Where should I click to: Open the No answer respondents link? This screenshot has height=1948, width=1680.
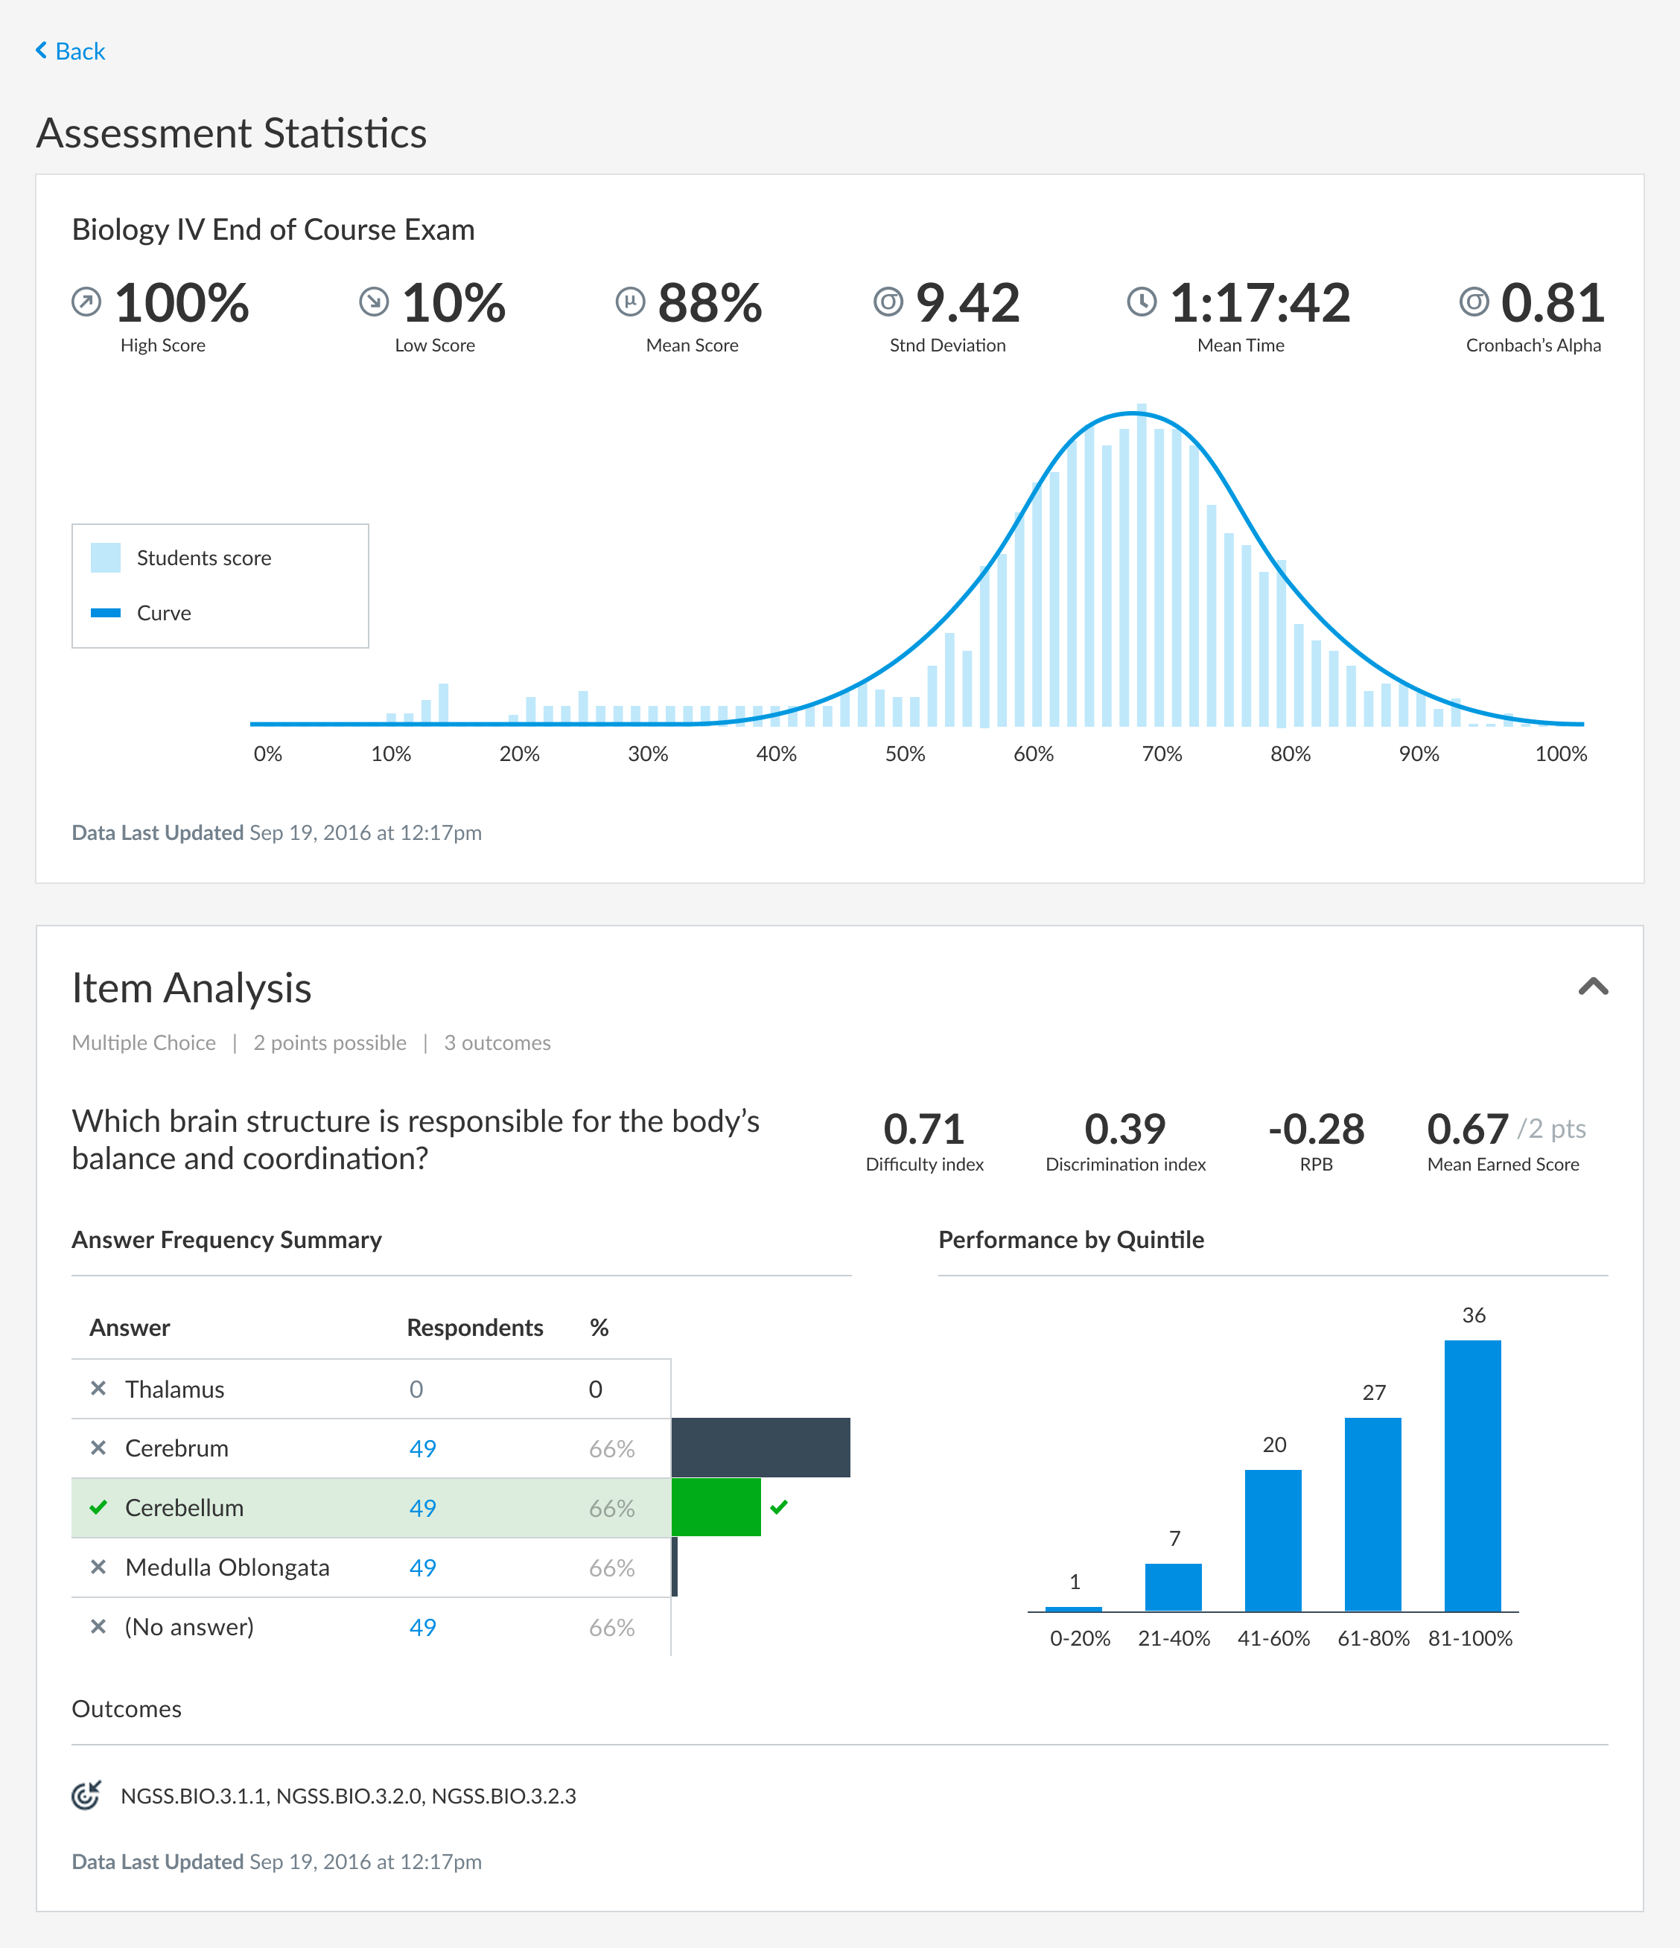coord(422,1626)
